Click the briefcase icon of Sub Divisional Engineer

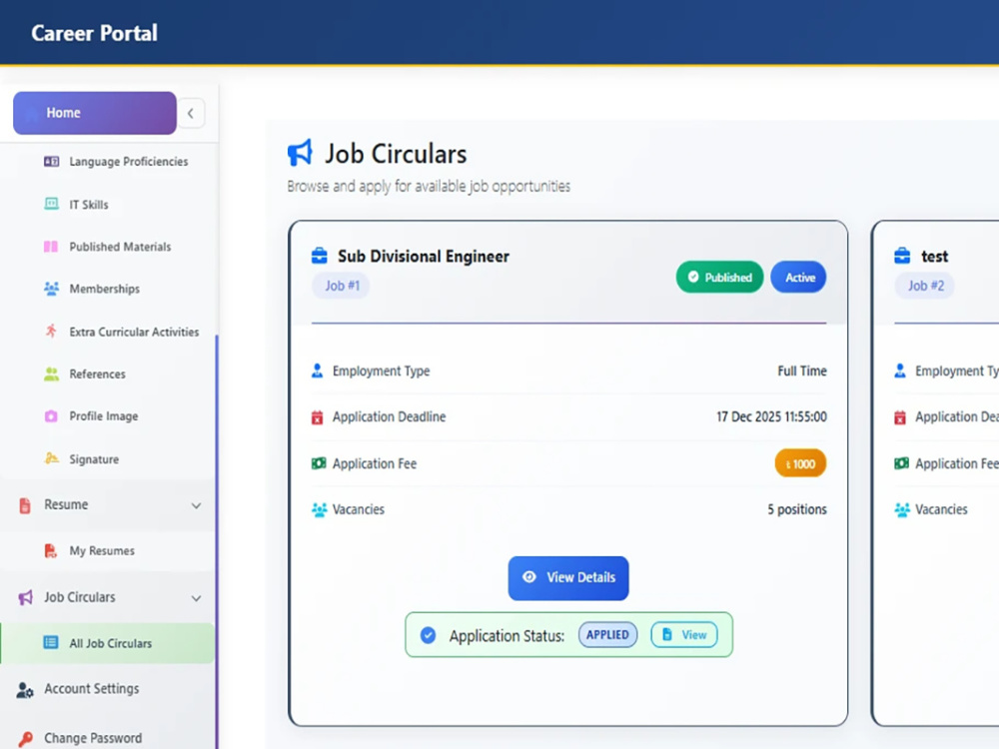click(320, 256)
